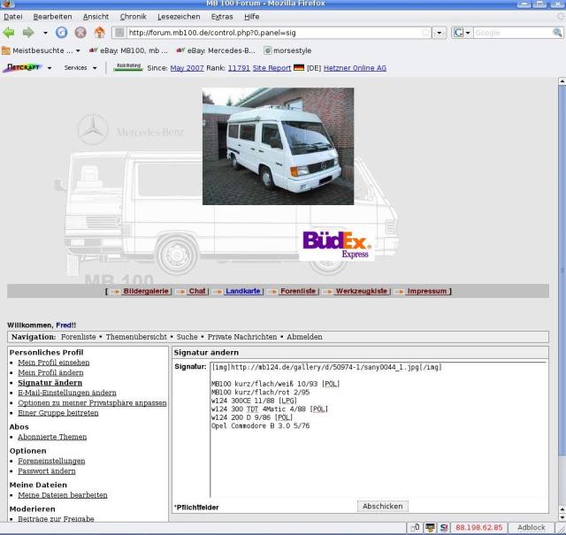Open the Lesezeichen menu
This screenshot has width=566, height=535.
(x=179, y=17)
